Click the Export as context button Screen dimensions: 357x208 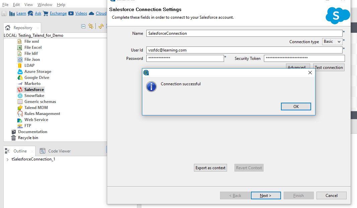210,168
